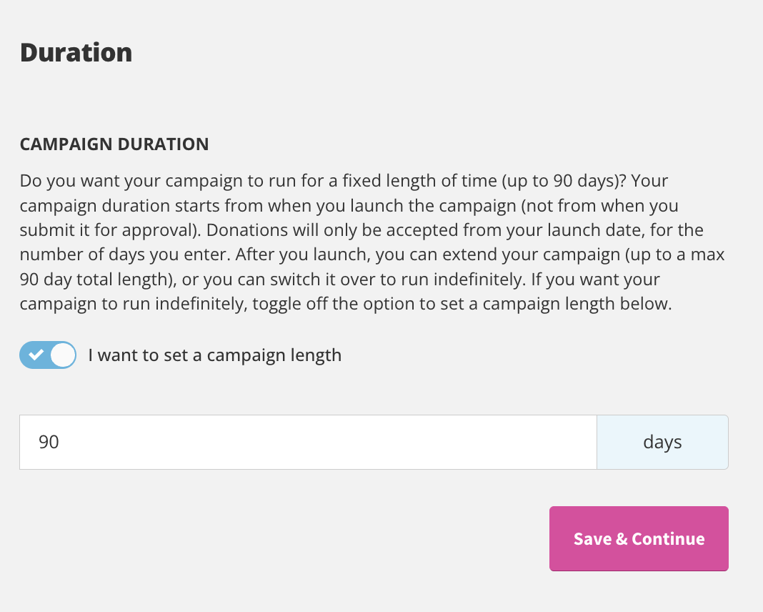The height and width of the screenshot is (612, 763).
Task: Click the Save & Continue button
Action: coord(639,538)
